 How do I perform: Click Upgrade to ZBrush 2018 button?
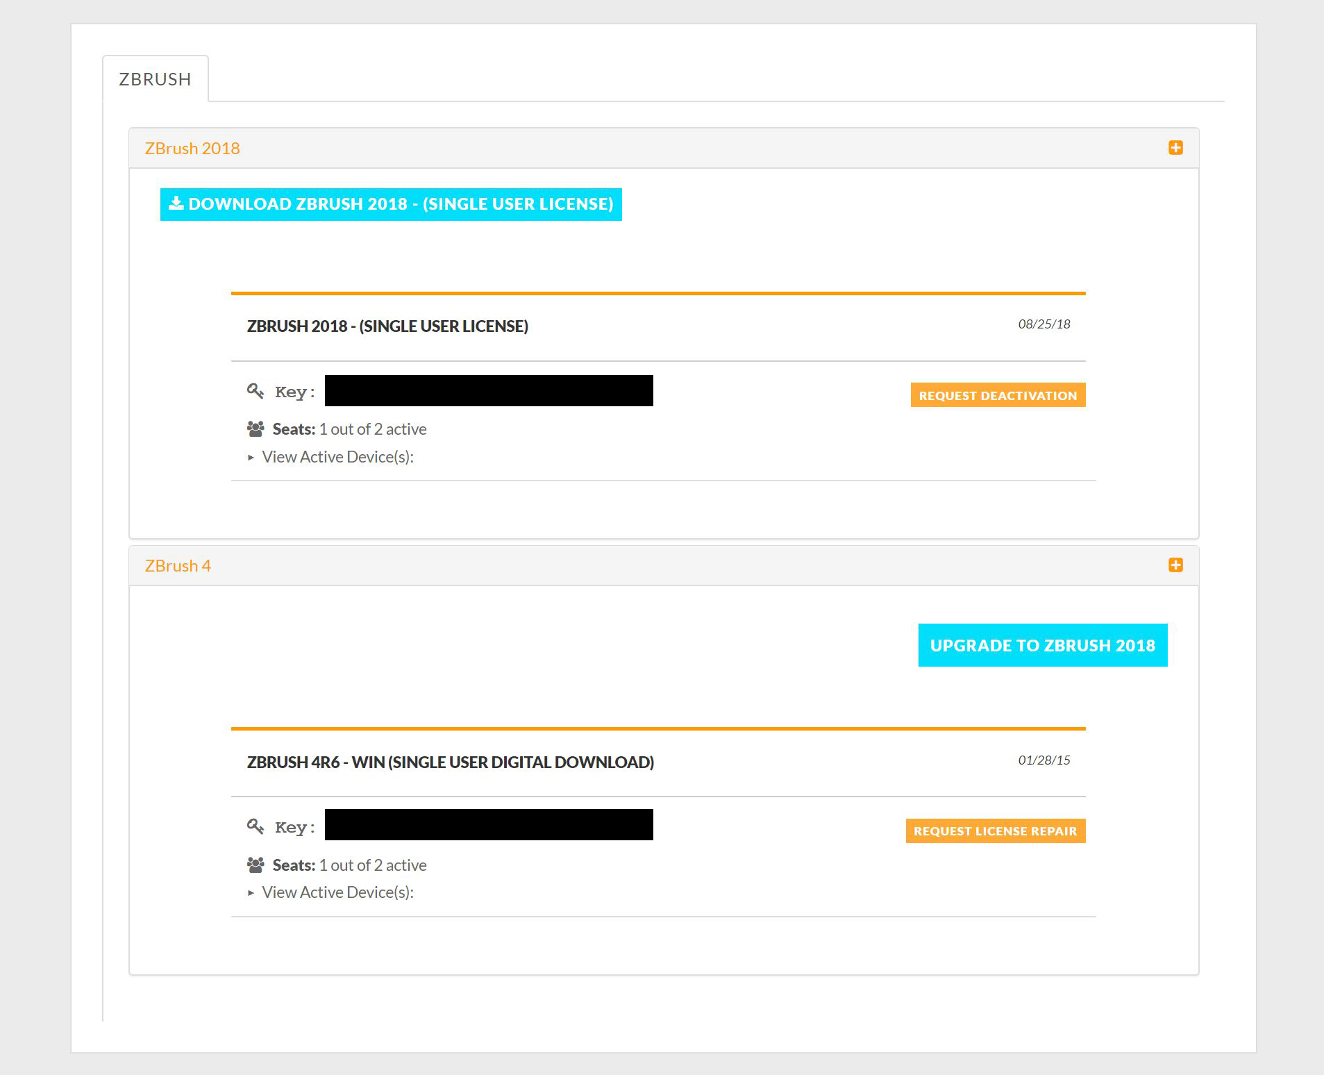(1043, 645)
